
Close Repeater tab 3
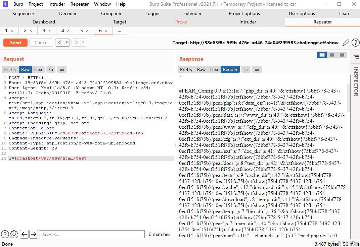coord(50,31)
